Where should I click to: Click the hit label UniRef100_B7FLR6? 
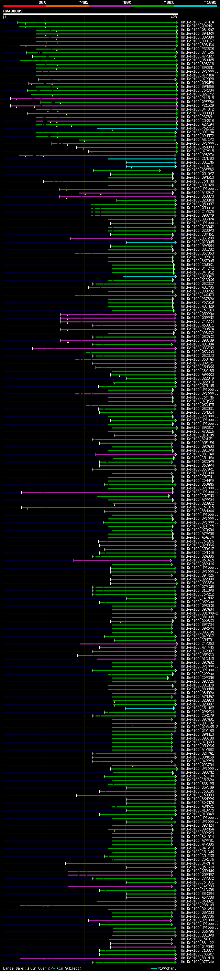point(197,53)
